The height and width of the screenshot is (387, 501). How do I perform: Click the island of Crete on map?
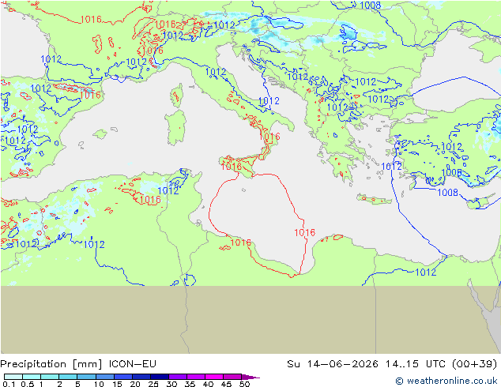(374, 199)
